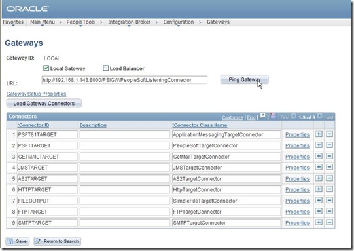Delete the SMTPTARGET connector row
Viewport: 354px width, 251px height.
tap(329, 223)
